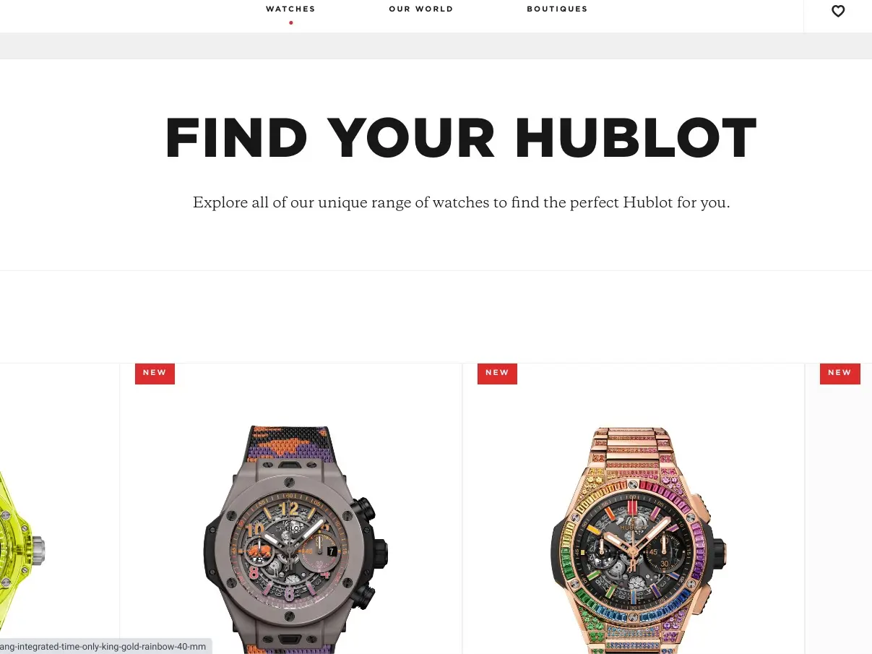Click the NEW badge on gray camo watch
872x654 pixels.
click(x=155, y=373)
